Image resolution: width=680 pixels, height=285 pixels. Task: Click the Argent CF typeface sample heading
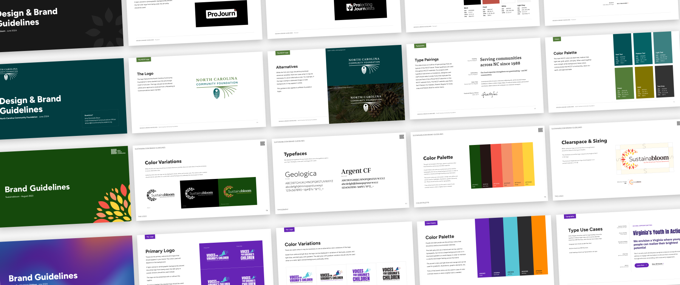pyautogui.click(x=356, y=171)
